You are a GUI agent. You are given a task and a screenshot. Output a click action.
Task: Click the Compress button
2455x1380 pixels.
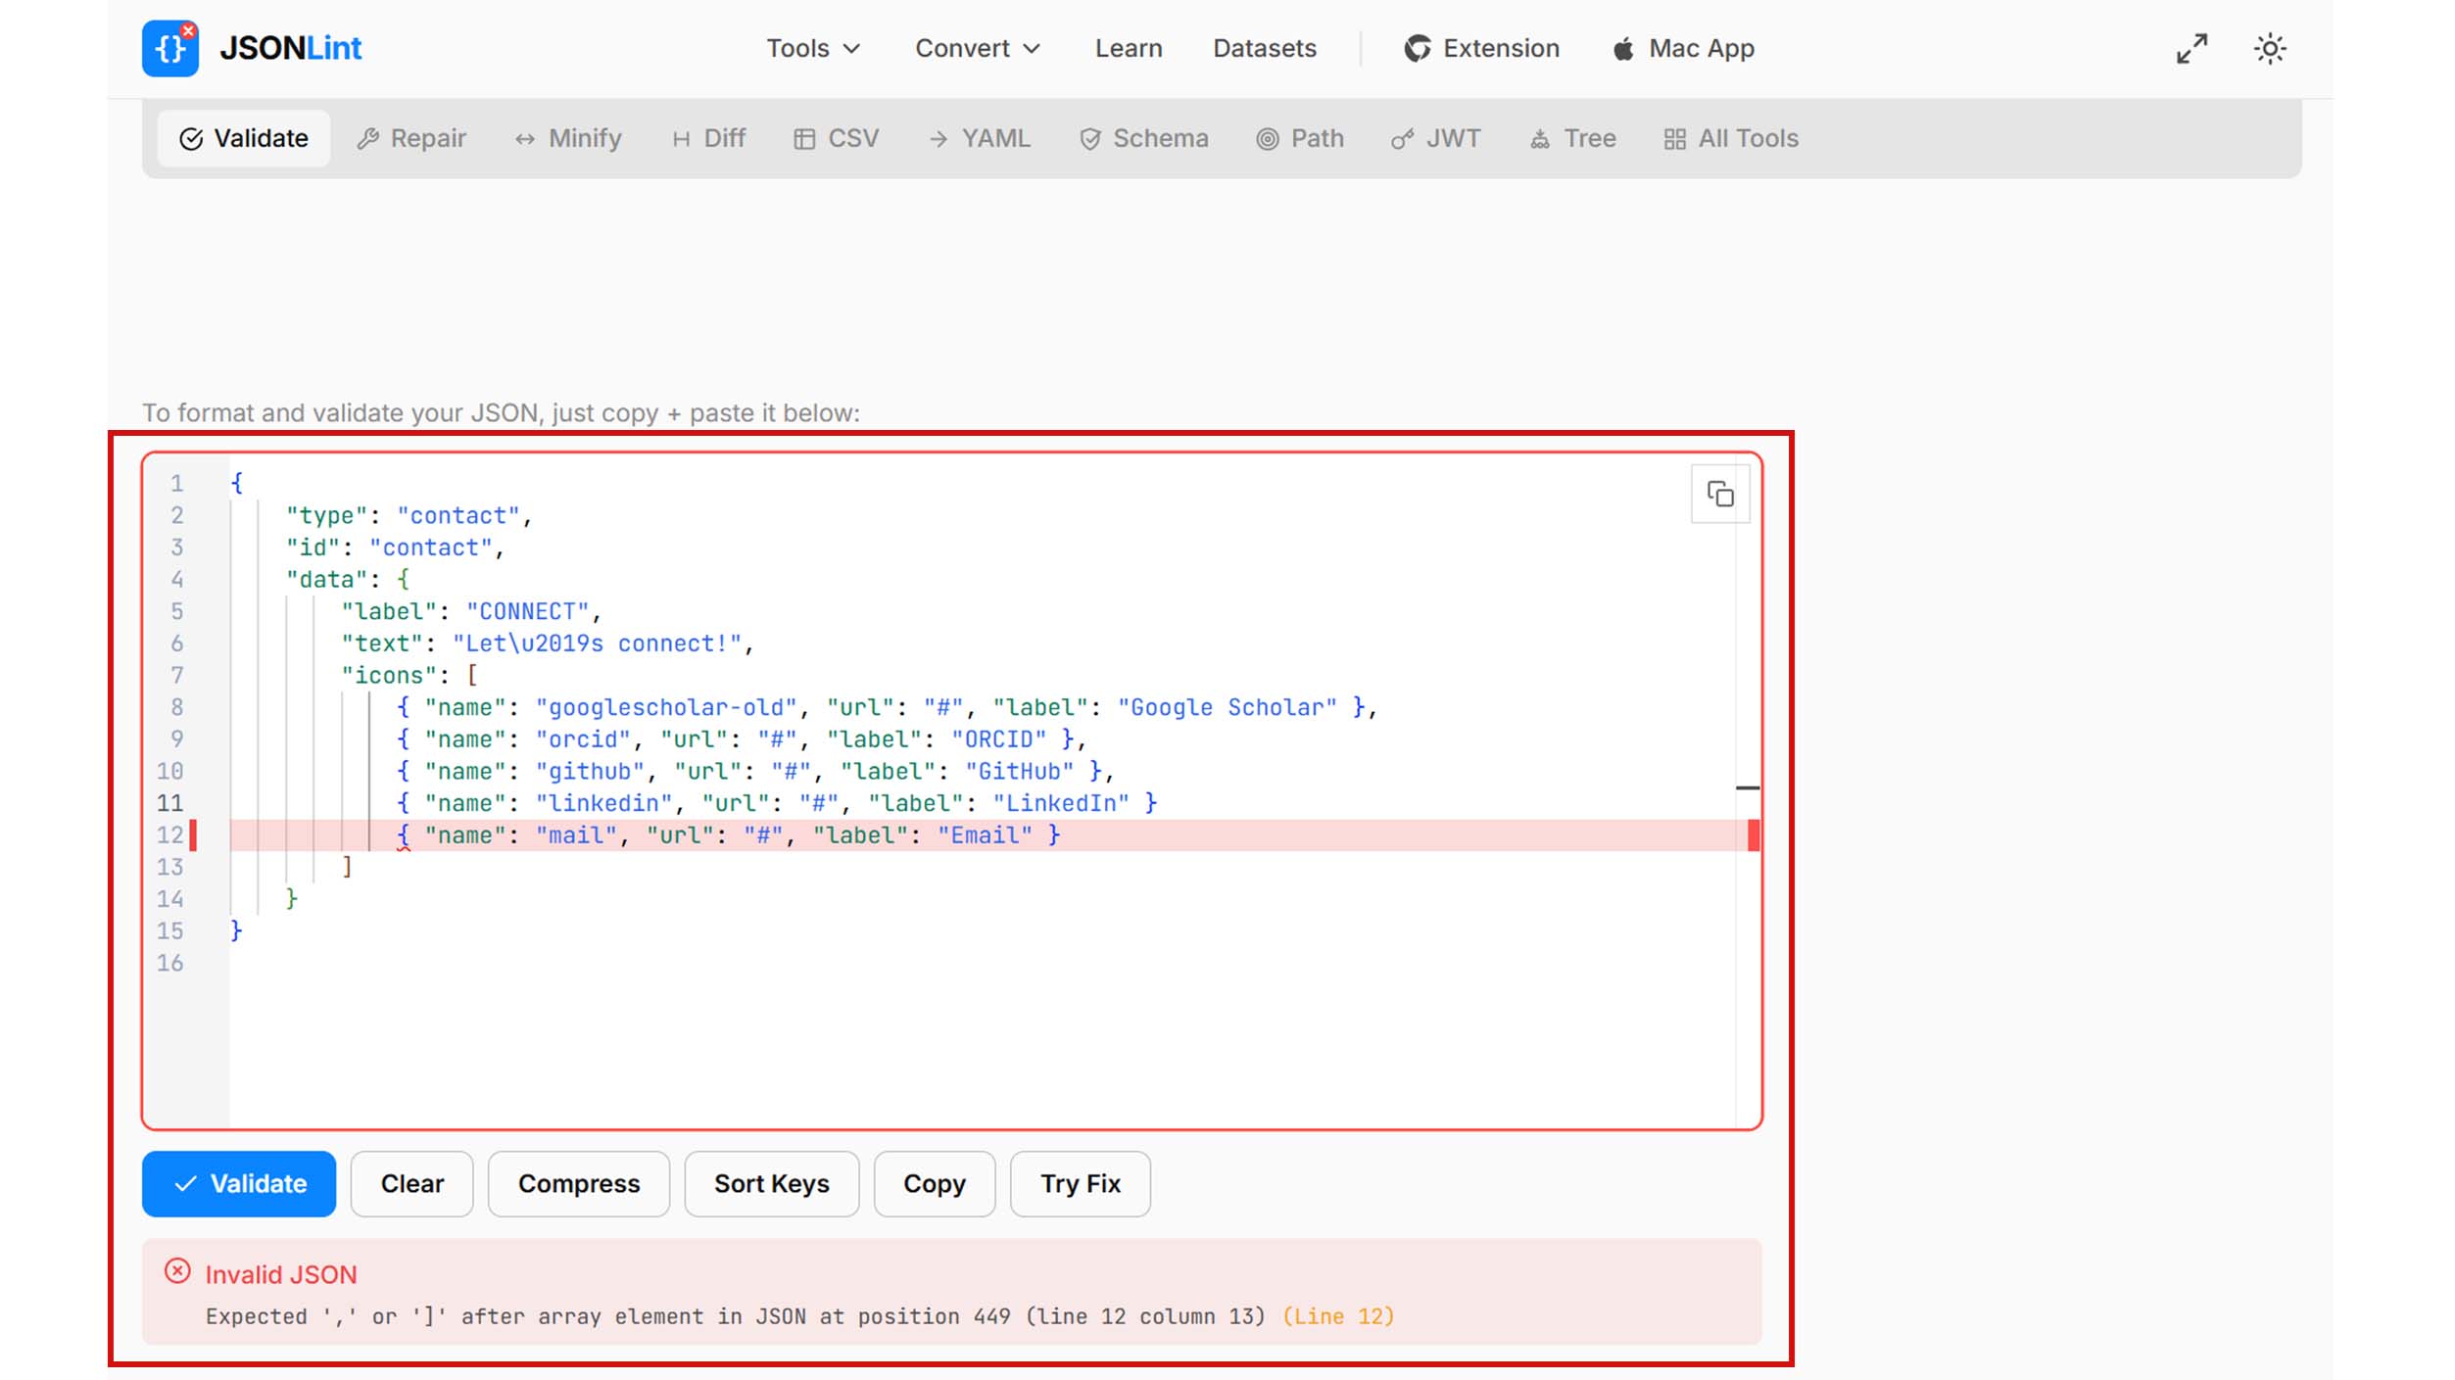point(579,1183)
